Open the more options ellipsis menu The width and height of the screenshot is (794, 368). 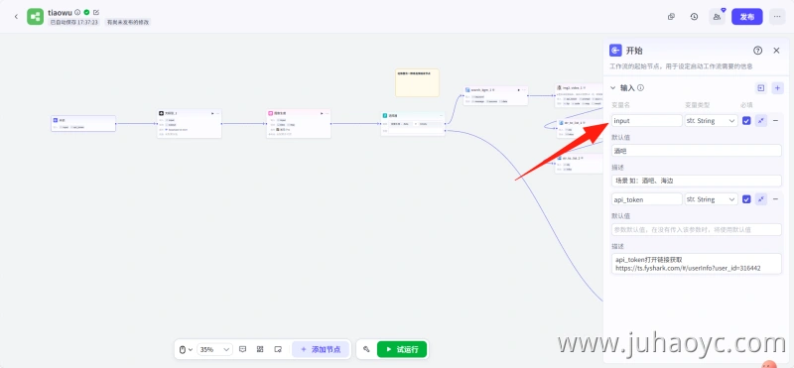pos(777,17)
